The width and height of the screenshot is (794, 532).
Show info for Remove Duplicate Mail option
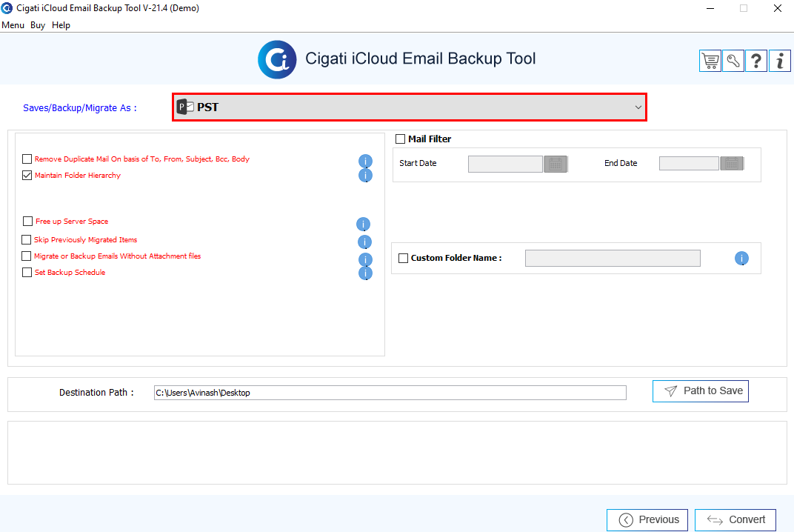pos(365,161)
